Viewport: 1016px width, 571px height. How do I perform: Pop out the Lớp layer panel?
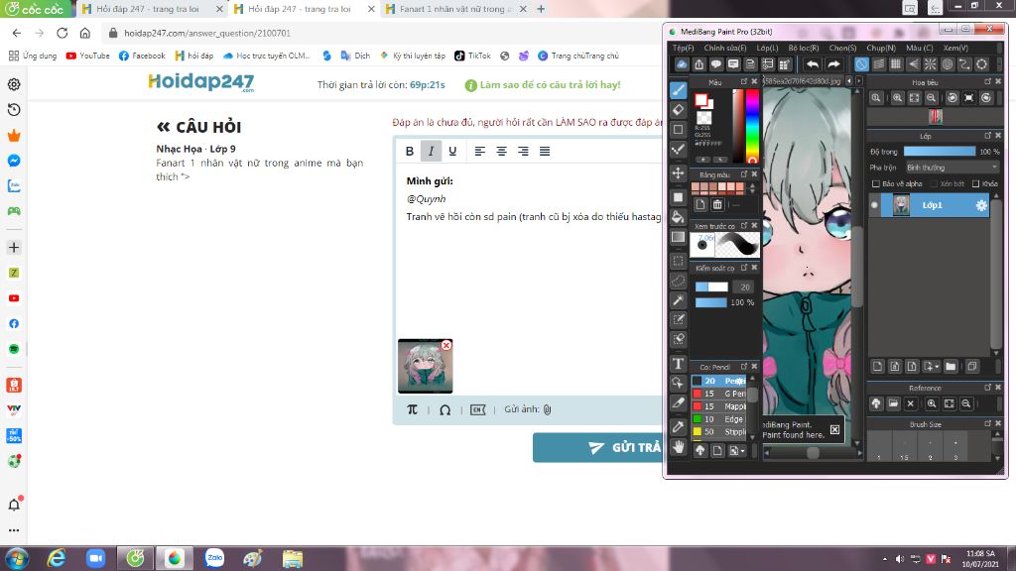coord(987,135)
